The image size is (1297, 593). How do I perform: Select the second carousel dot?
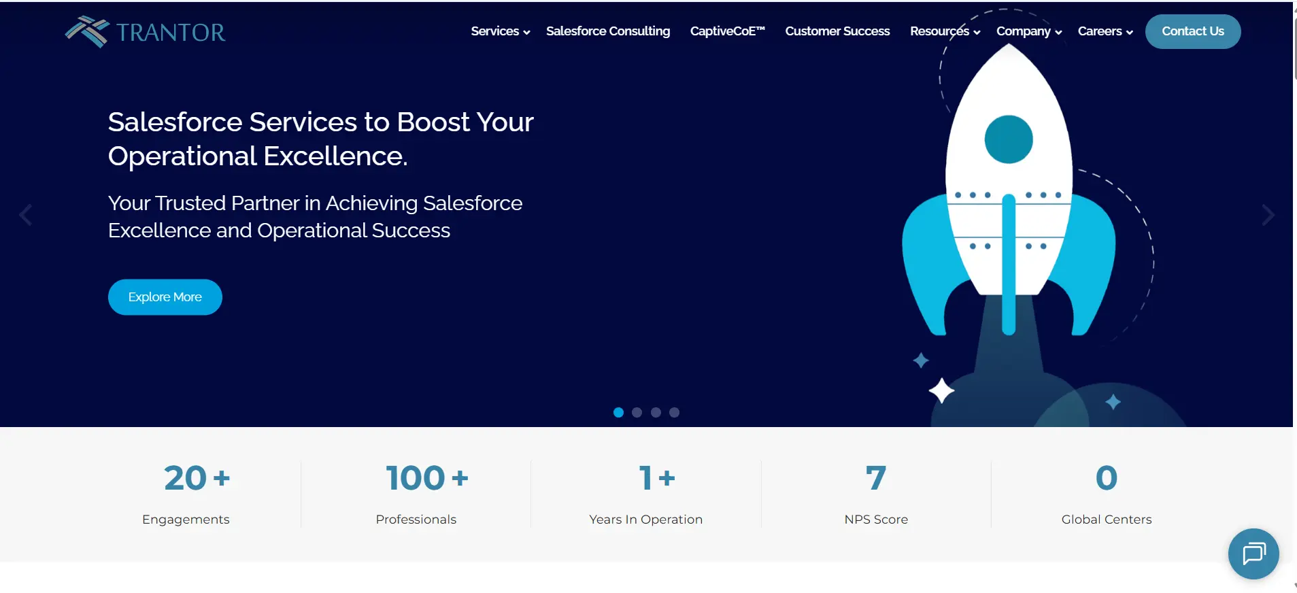click(637, 412)
